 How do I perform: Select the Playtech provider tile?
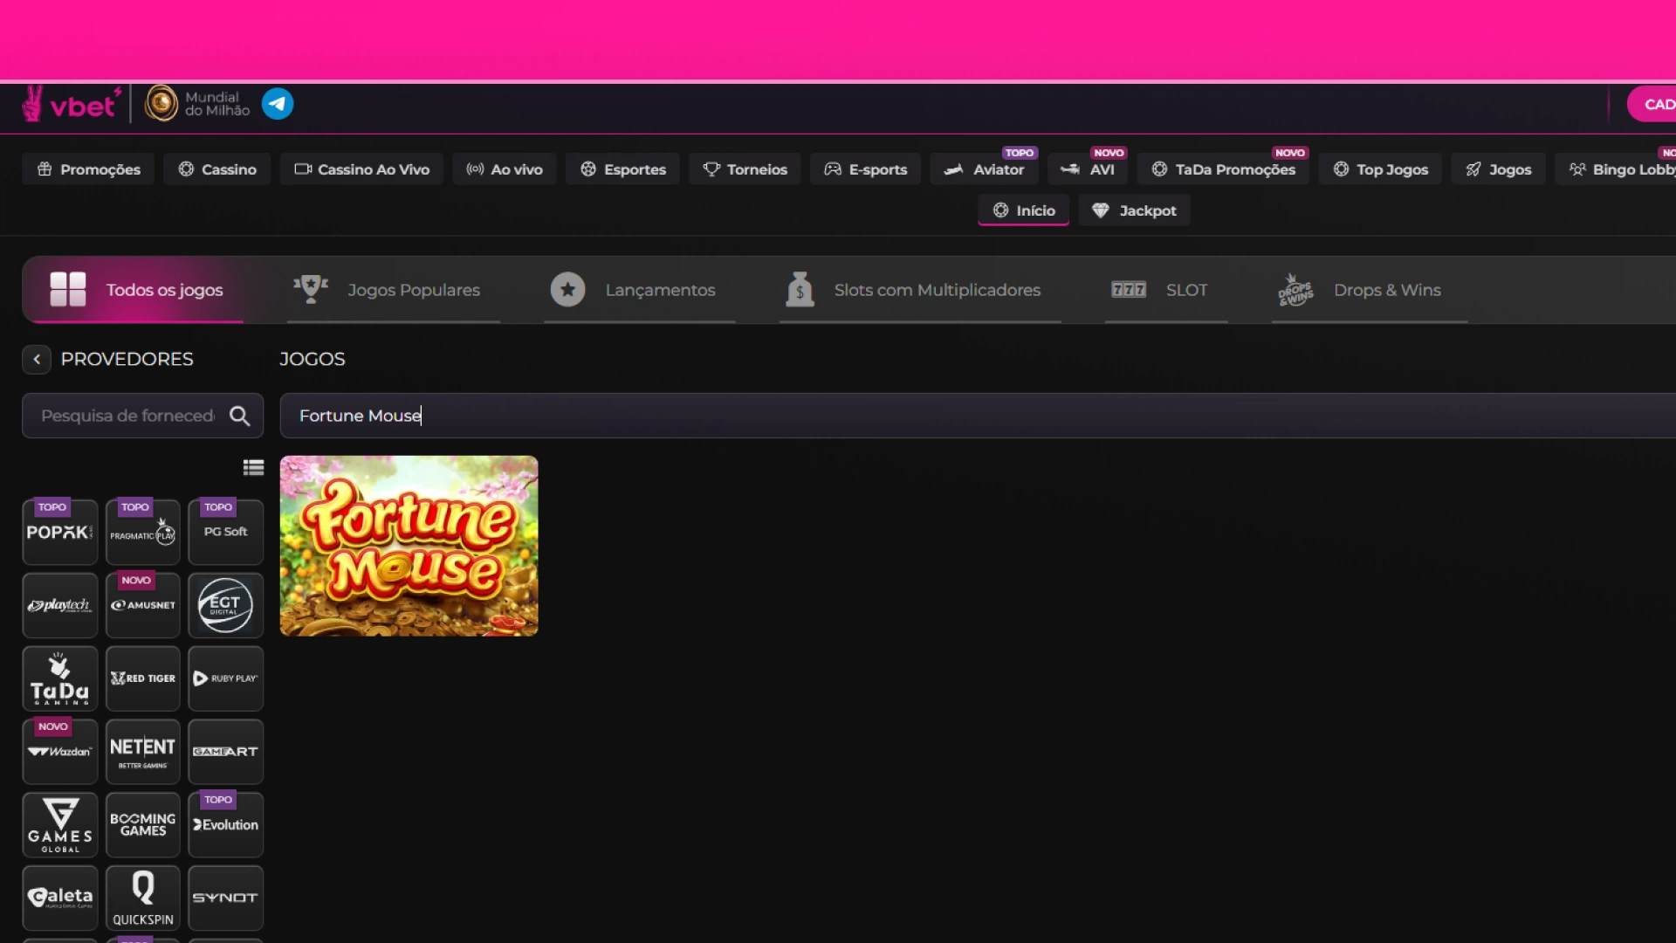(59, 605)
